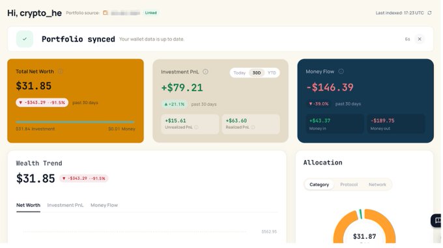Image resolution: width=443 pixels, height=248 pixels.
Task: Show allocation by Network
Action: tap(377, 184)
